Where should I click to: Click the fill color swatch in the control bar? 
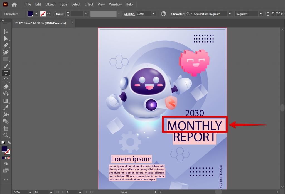click(x=30, y=13)
